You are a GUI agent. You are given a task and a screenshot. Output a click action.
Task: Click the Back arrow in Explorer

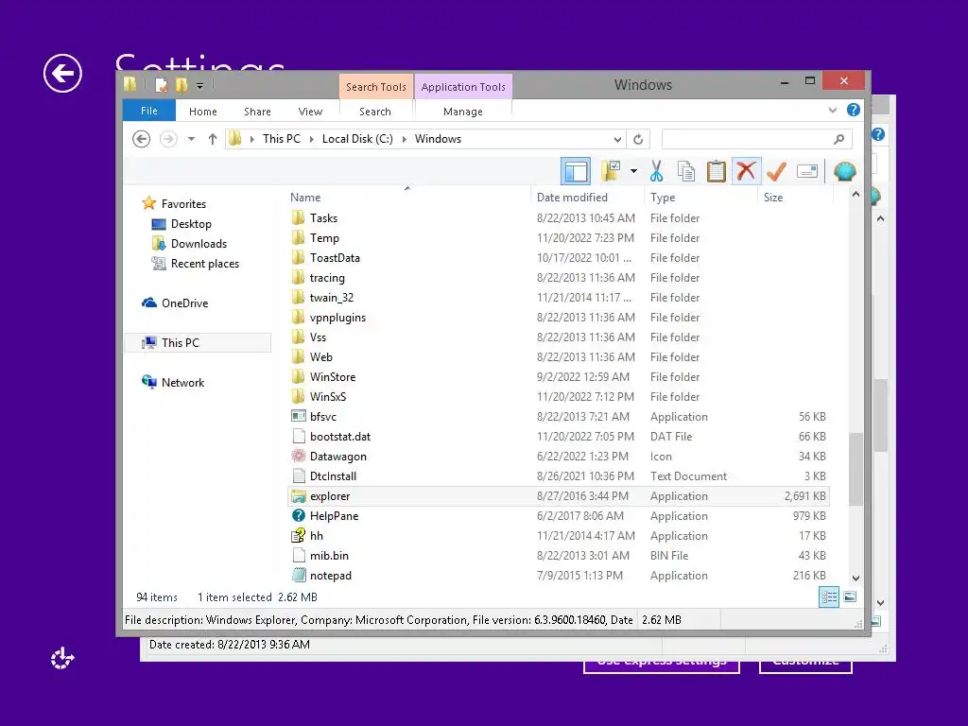[x=142, y=139]
